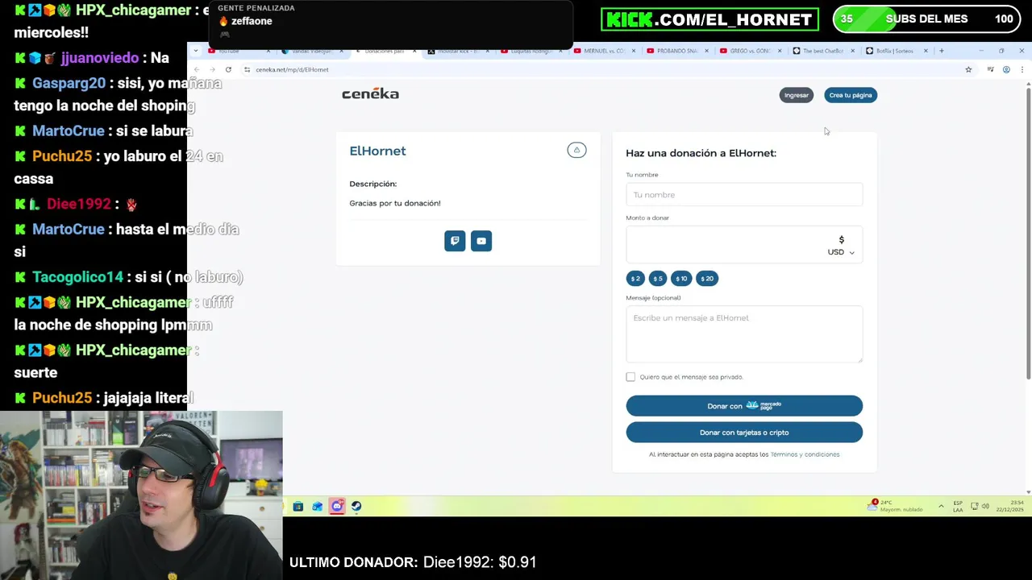Click the Twitch icon on ElHornet card
1032x580 pixels.
(455, 241)
